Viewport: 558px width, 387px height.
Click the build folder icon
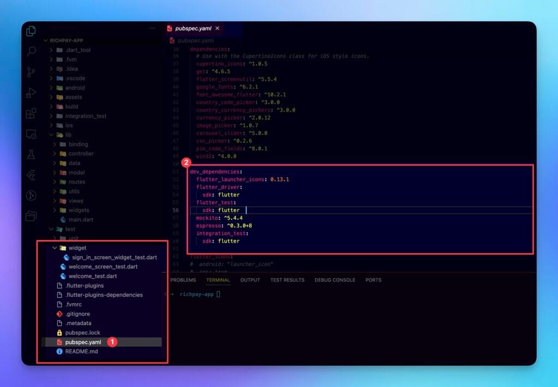60,107
